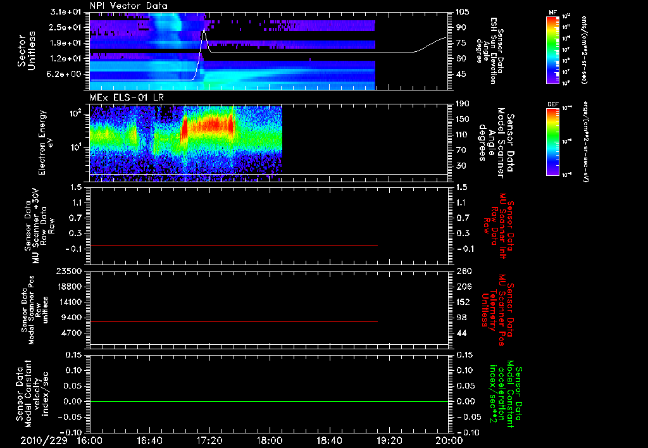Click the '2010/229' date label
648x448 pixels.
click(x=44, y=440)
